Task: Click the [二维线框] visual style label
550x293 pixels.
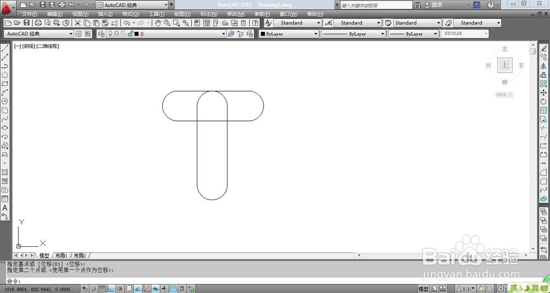Action: click(48, 46)
